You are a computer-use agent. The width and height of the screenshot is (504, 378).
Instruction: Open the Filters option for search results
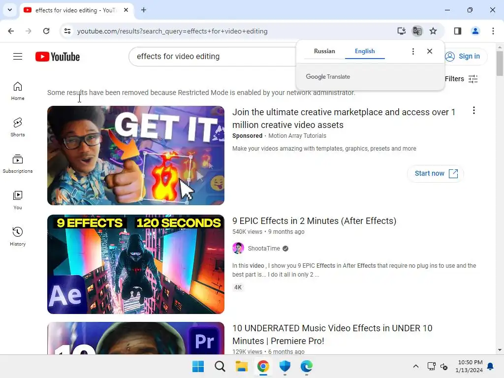461,79
